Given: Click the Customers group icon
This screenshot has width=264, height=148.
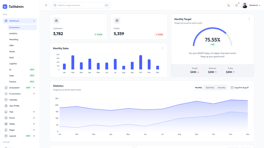Looking at the screenshot, I should [56, 20].
